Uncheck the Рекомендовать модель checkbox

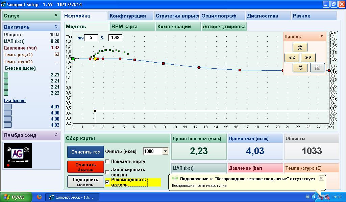click(107, 182)
